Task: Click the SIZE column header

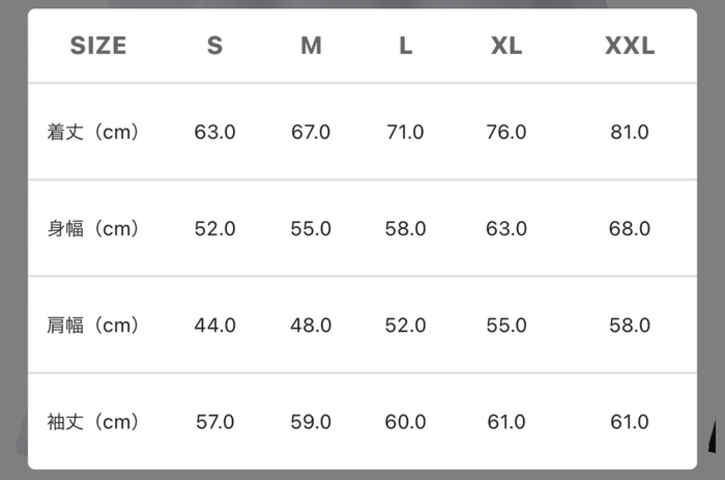Action: coord(98,45)
